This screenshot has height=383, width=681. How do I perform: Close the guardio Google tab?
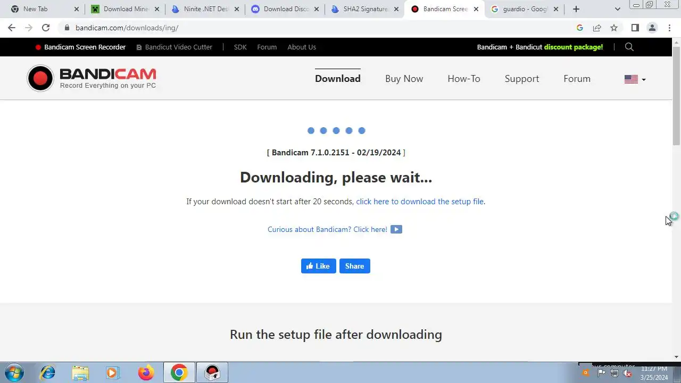click(556, 9)
